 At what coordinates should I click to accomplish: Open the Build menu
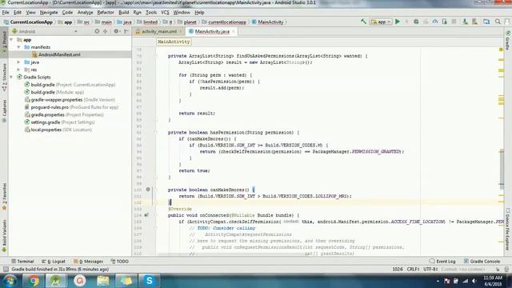(123, 13)
